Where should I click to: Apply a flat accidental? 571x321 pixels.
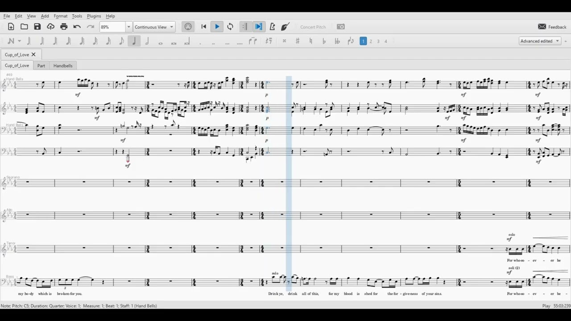pos(324,41)
